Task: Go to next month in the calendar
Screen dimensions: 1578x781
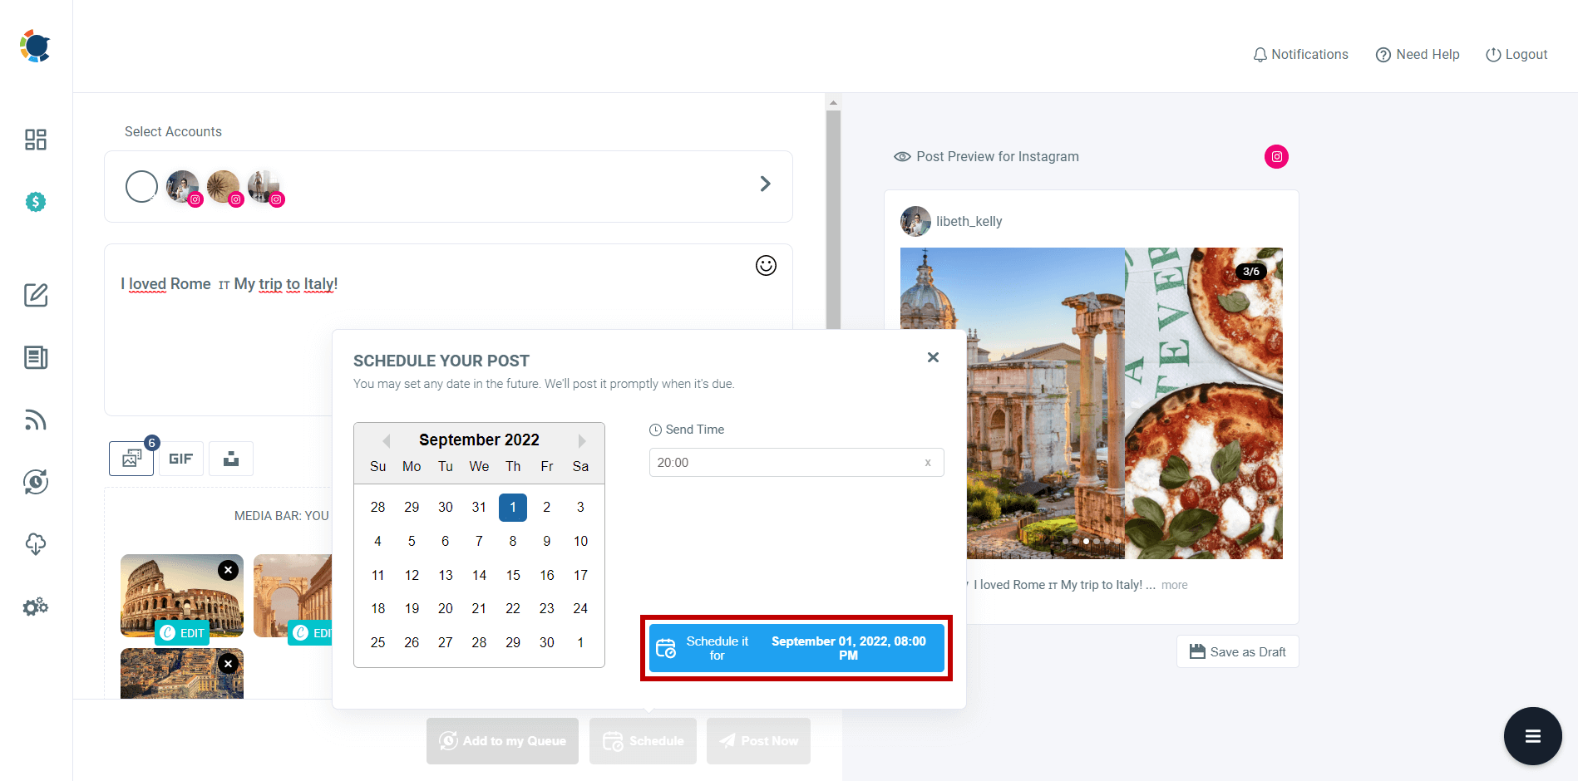Action: point(581,440)
